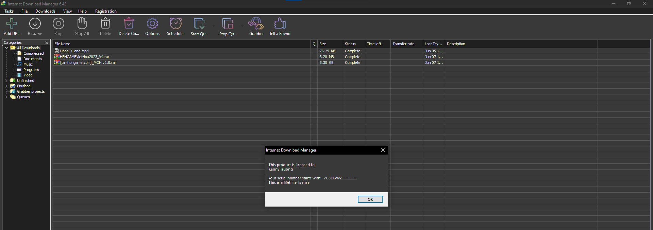Image resolution: width=653 pixels, height=230 pixels.
Task: Sort by Last Try column header
Action: [x=434, y=44]
